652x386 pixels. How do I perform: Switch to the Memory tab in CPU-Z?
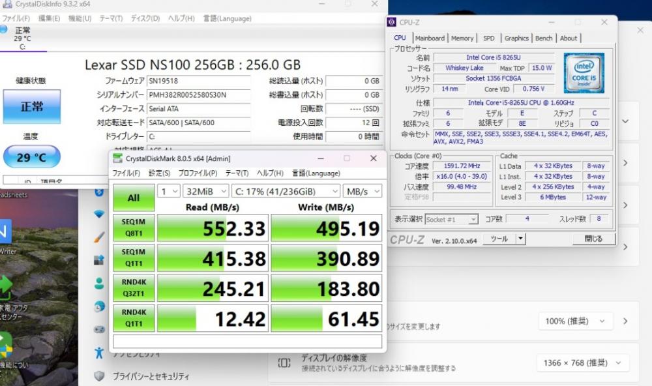pyautogui.click(x=462, y=38)
